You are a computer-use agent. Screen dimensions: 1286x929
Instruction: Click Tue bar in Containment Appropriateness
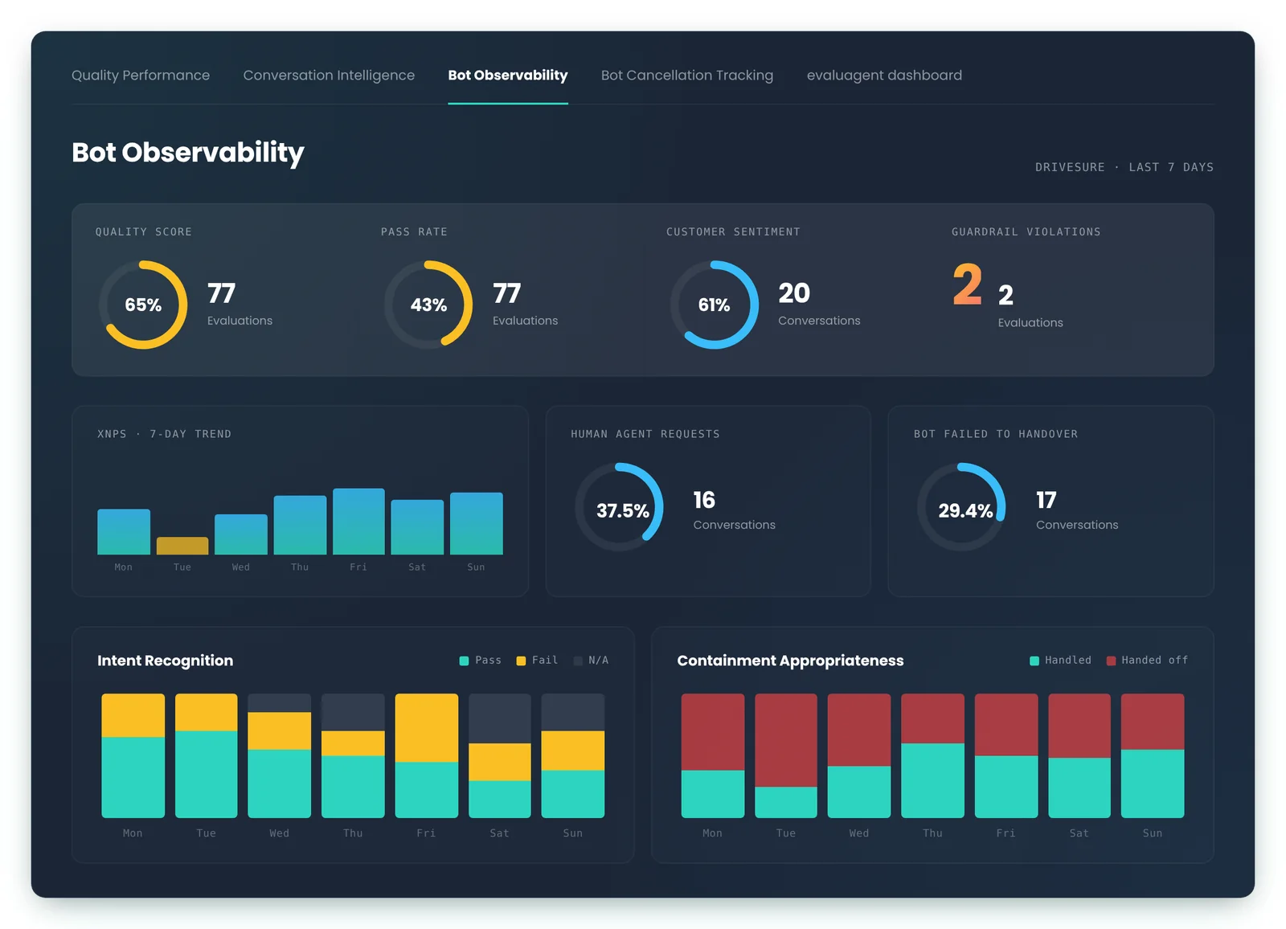pyautogui.click(x=786, y=755)
